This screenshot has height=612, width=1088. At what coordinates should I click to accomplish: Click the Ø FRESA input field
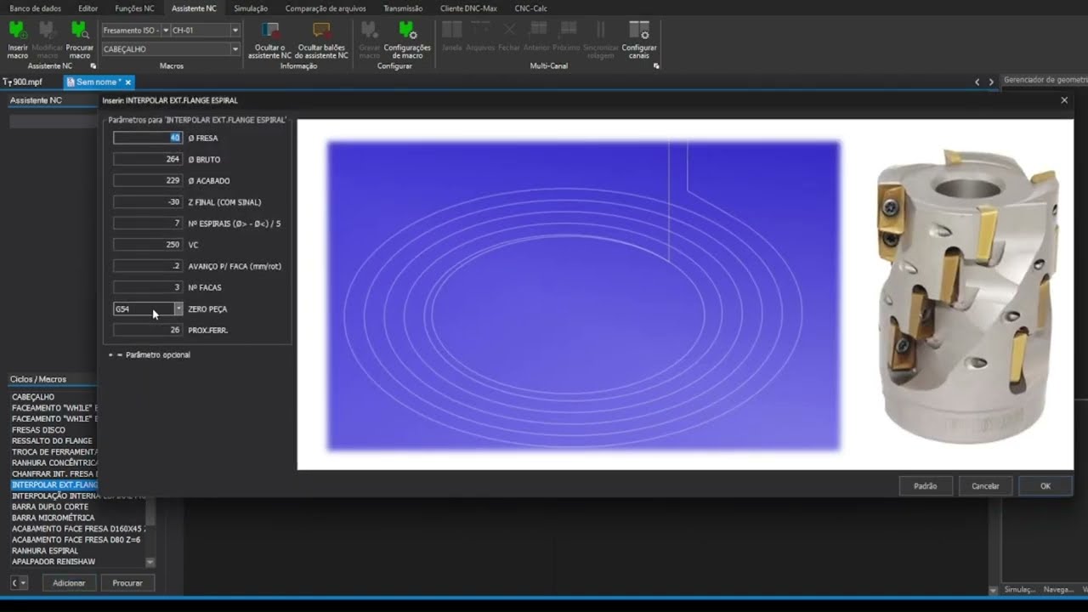point(148,138)
